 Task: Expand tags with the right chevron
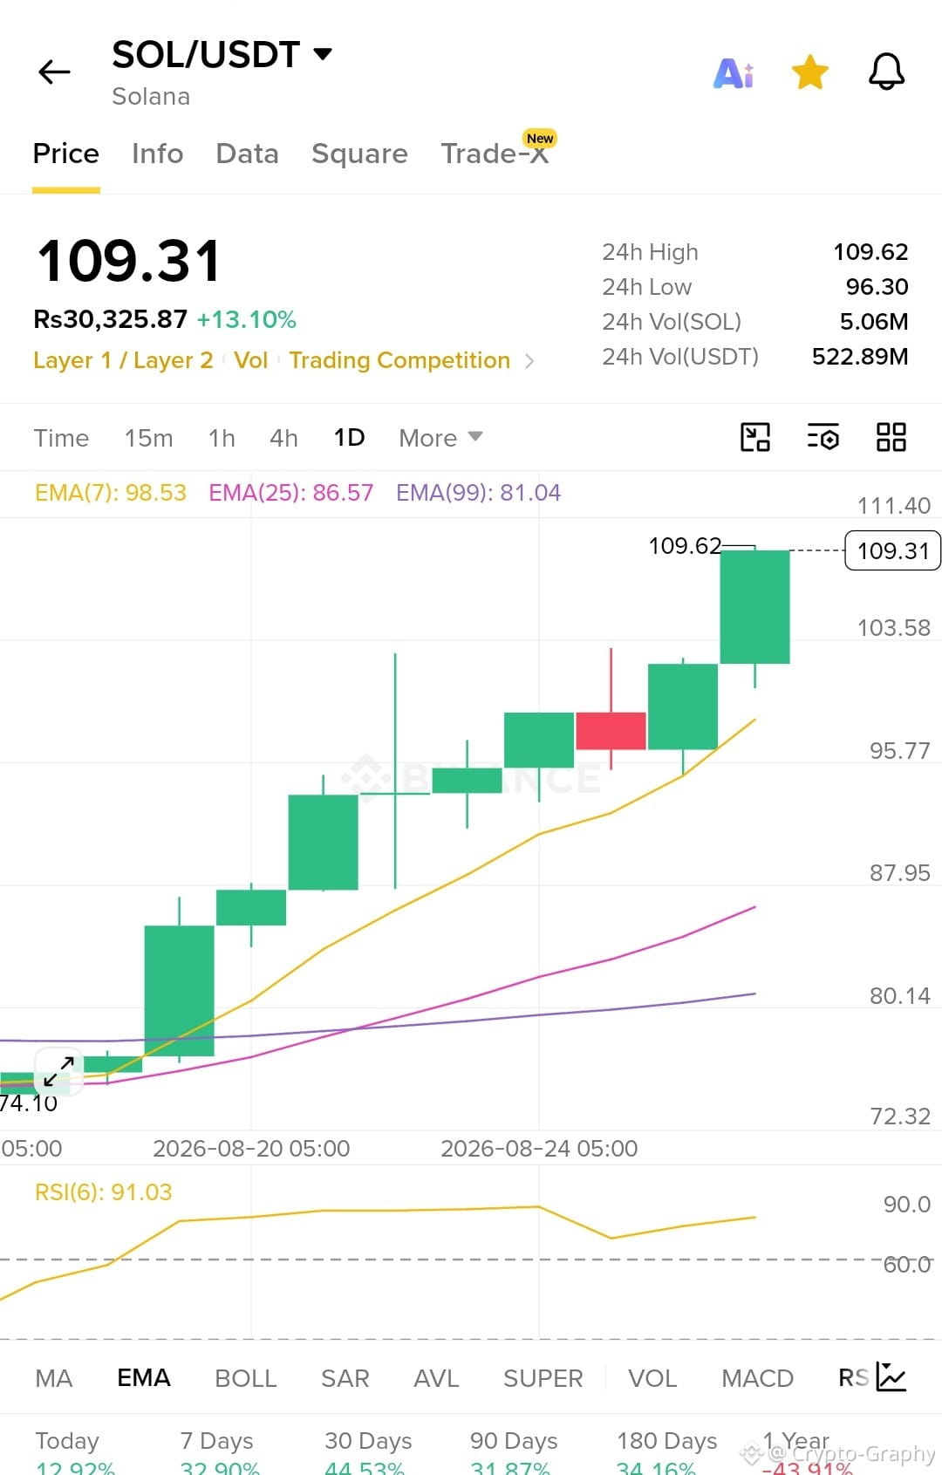click(529, 361)
